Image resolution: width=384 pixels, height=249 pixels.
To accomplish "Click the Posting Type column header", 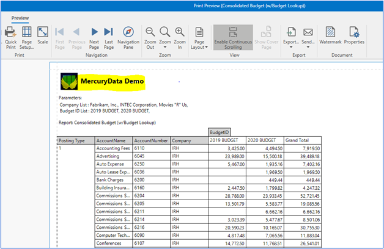I will point(72,140).
